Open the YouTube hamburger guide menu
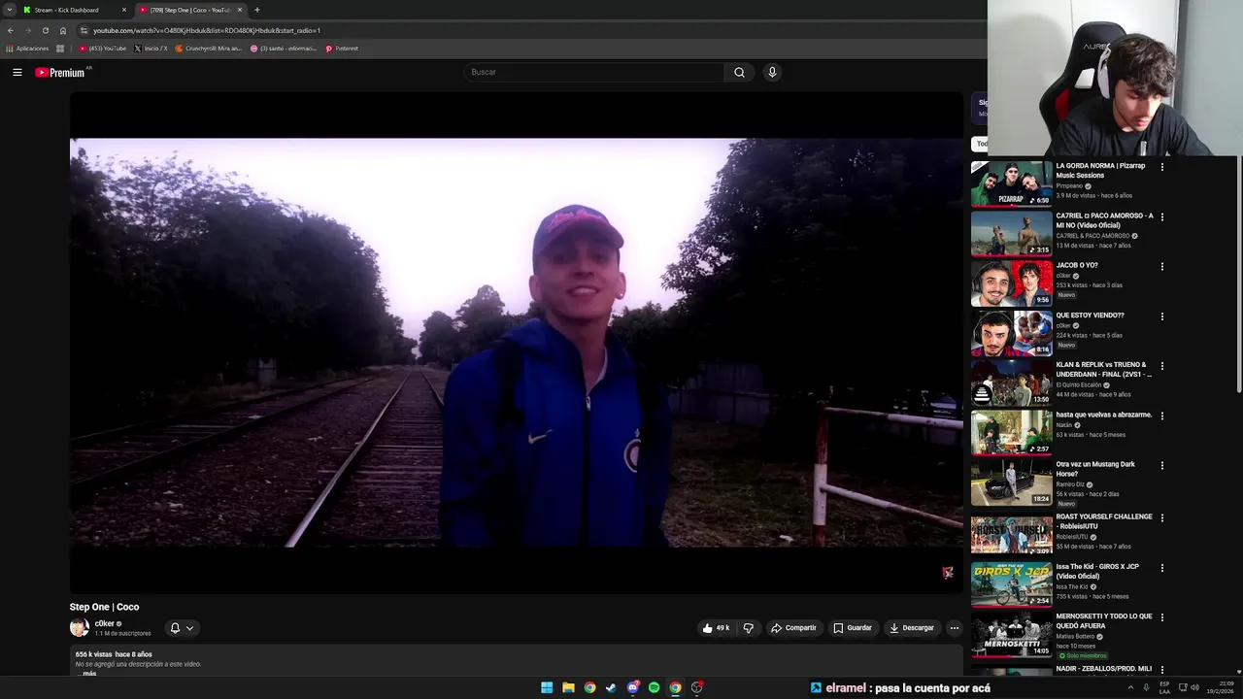This screenshot has height=699, width=1243. (x=17, y=72)
